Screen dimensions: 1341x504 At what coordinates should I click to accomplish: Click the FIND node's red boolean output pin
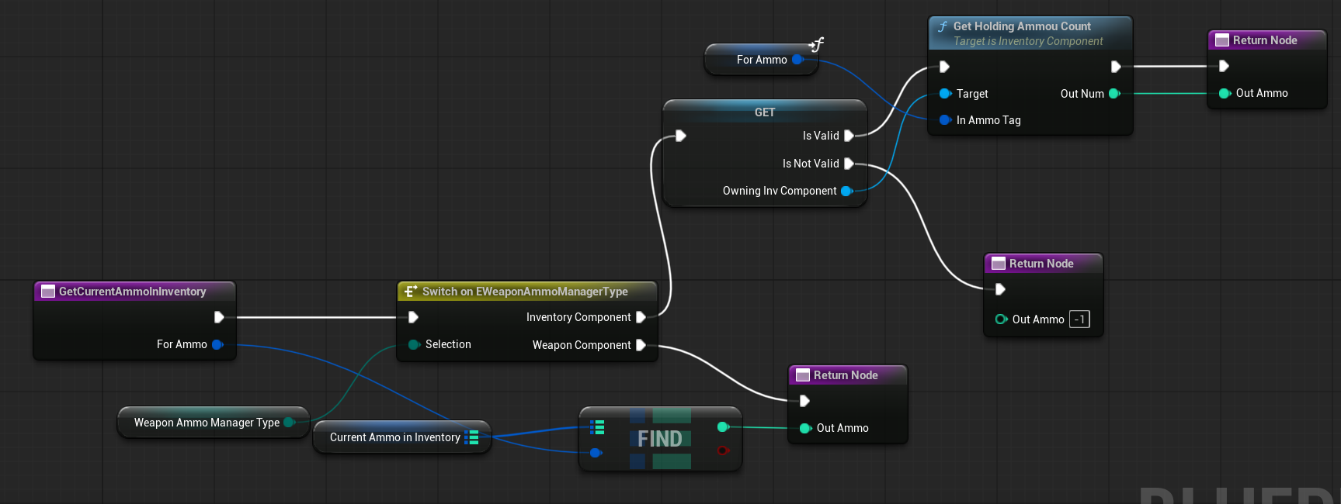pyautogui.click(x=723, y=450)
